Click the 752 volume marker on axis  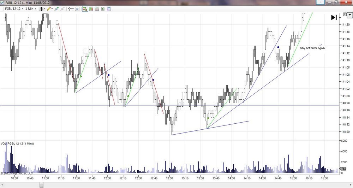click(x=343, y=169)
